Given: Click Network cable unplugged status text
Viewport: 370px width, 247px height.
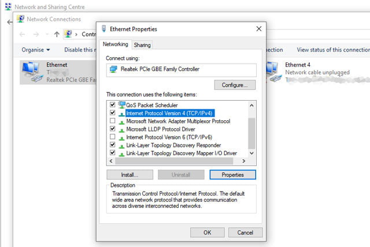Looking at the screenshot, I should [x=317, y=72].
